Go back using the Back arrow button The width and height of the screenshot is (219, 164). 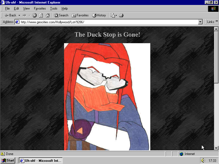[10, 15]
